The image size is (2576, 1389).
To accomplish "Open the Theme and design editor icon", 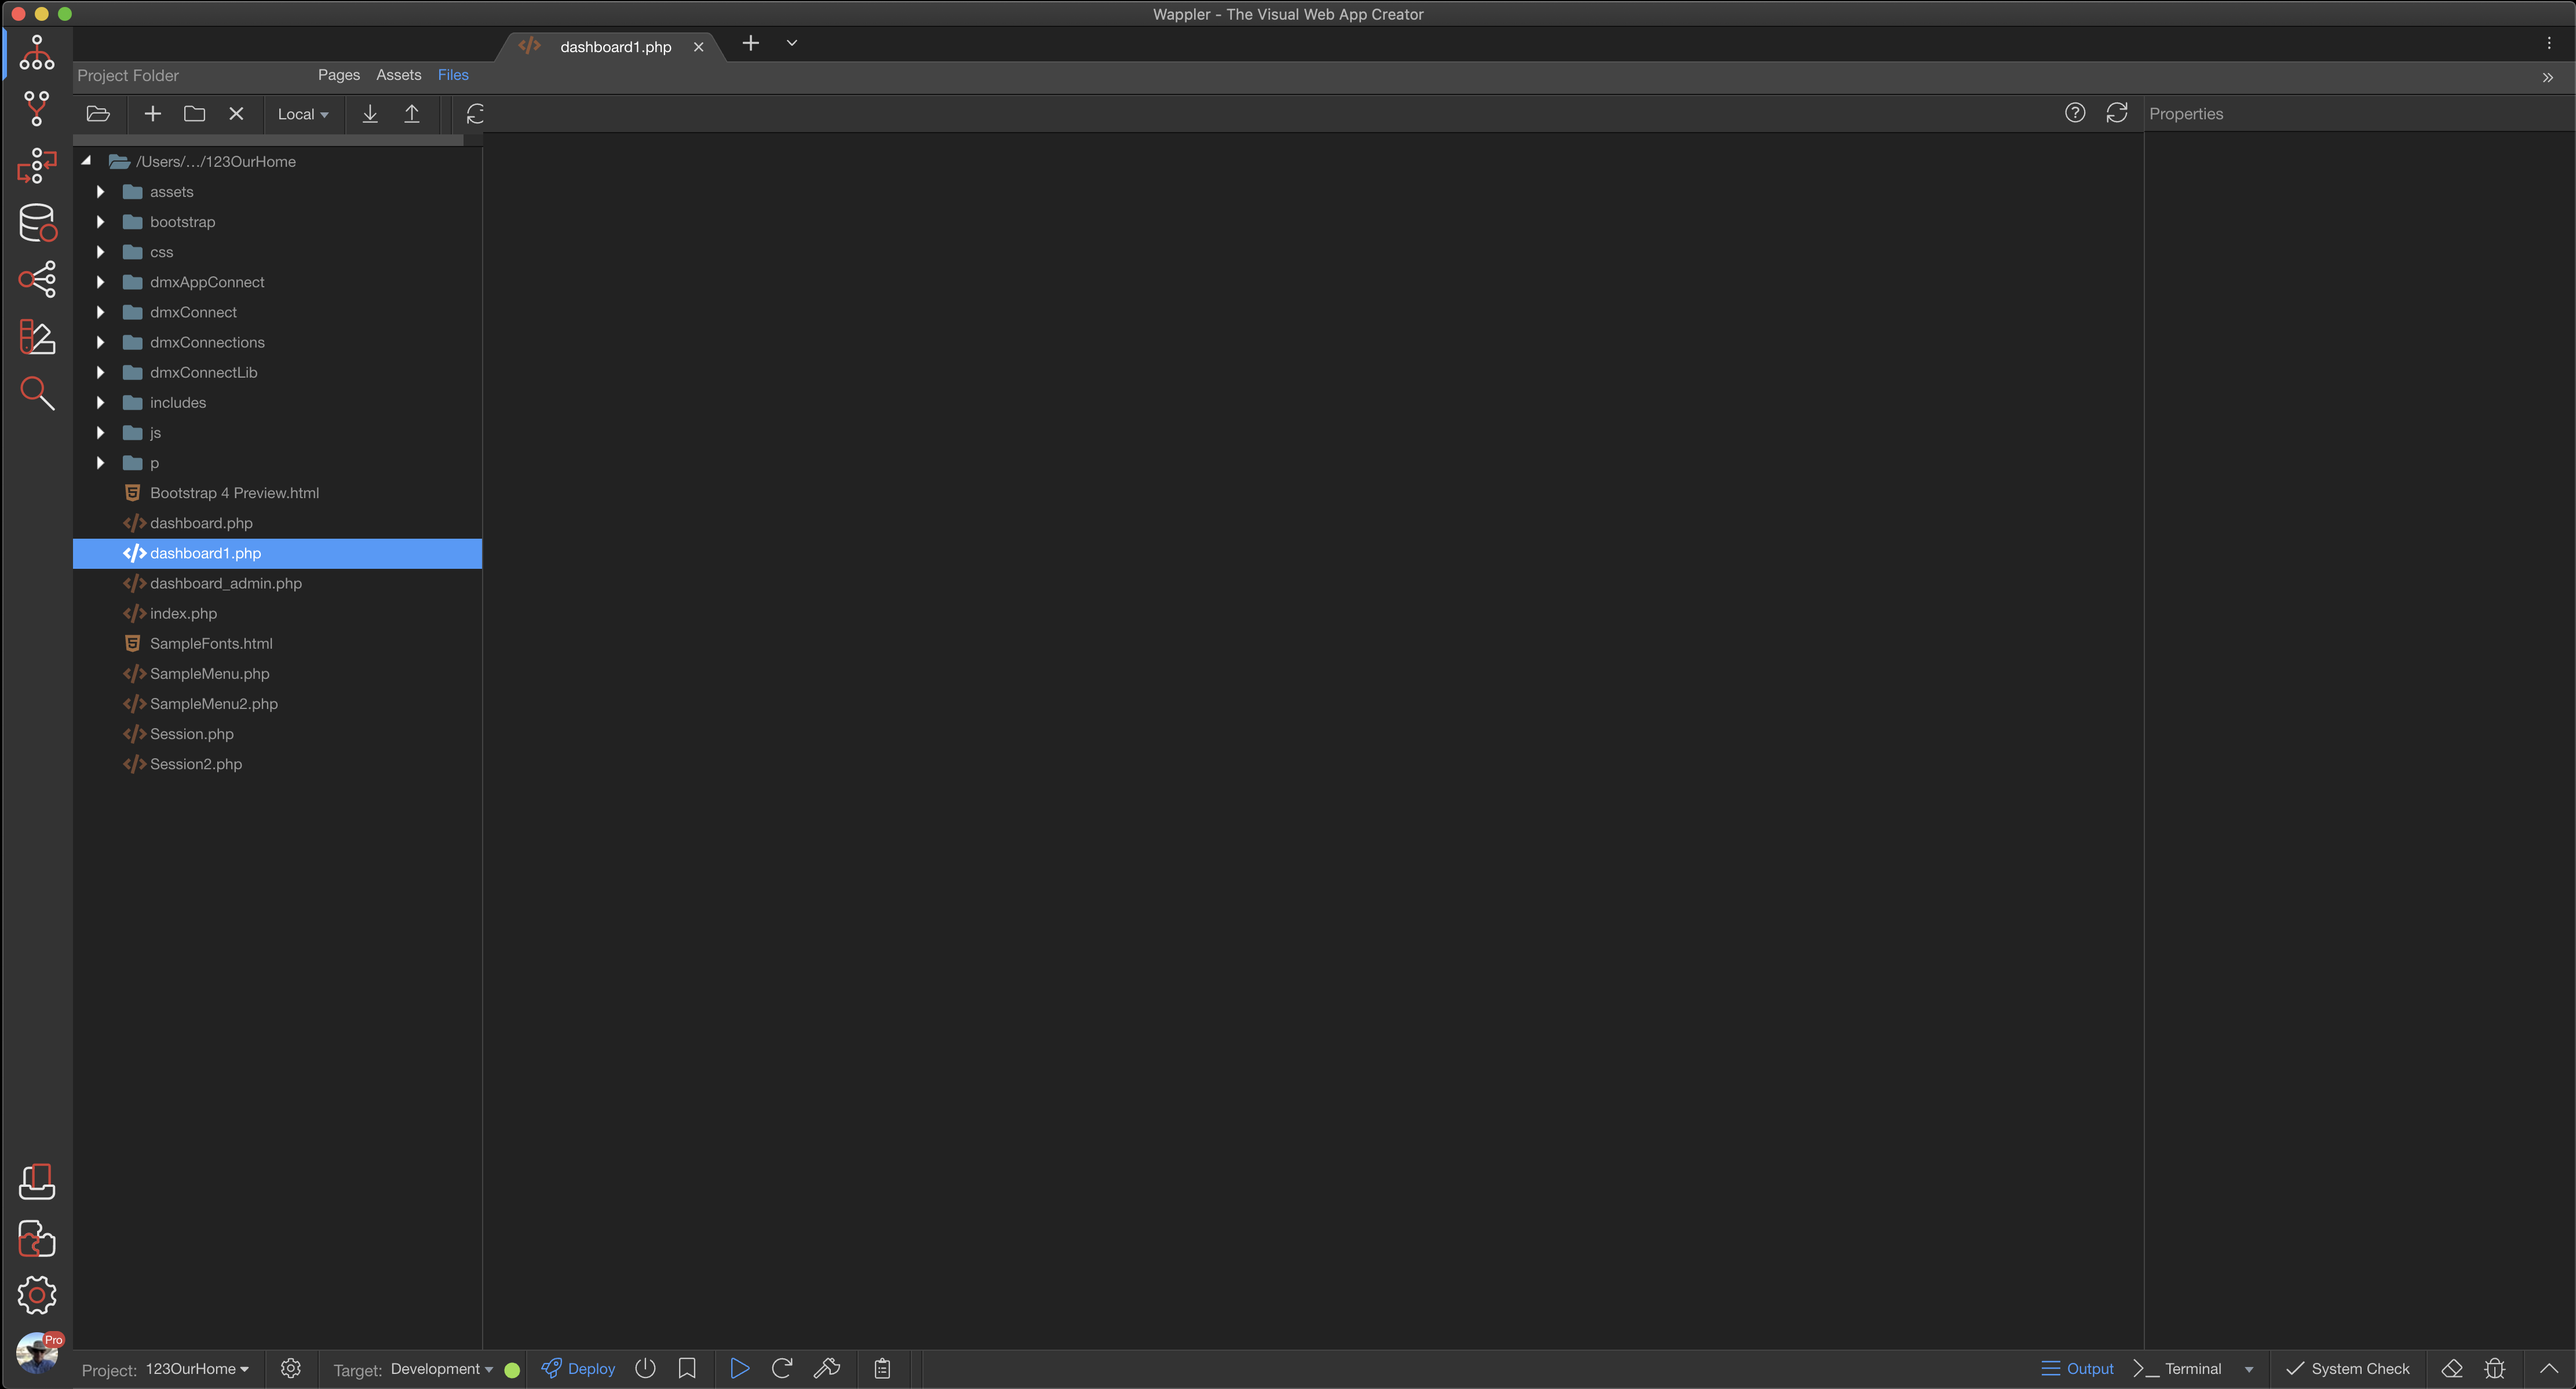I will pos(37,336).
